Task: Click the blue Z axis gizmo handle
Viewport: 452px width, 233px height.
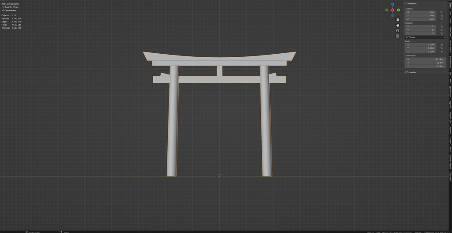Action: 392,4
